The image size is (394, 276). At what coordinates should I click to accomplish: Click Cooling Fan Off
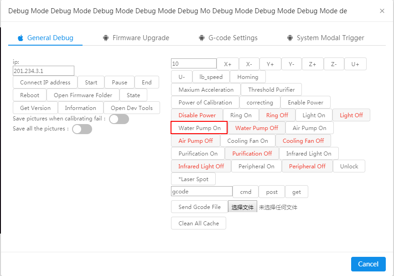[x=303, y=141]
